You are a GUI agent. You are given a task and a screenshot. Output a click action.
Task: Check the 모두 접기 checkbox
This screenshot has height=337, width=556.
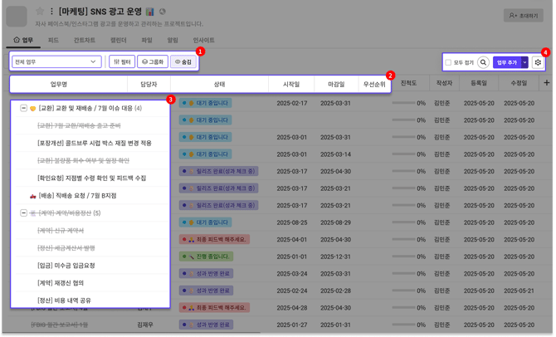449,63
